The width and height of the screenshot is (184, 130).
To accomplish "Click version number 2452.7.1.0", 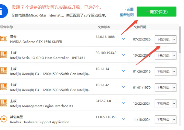I will point(103,101).
